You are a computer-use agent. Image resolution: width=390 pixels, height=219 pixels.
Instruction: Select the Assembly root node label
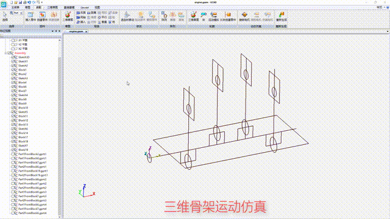click(x=20, y=53)
